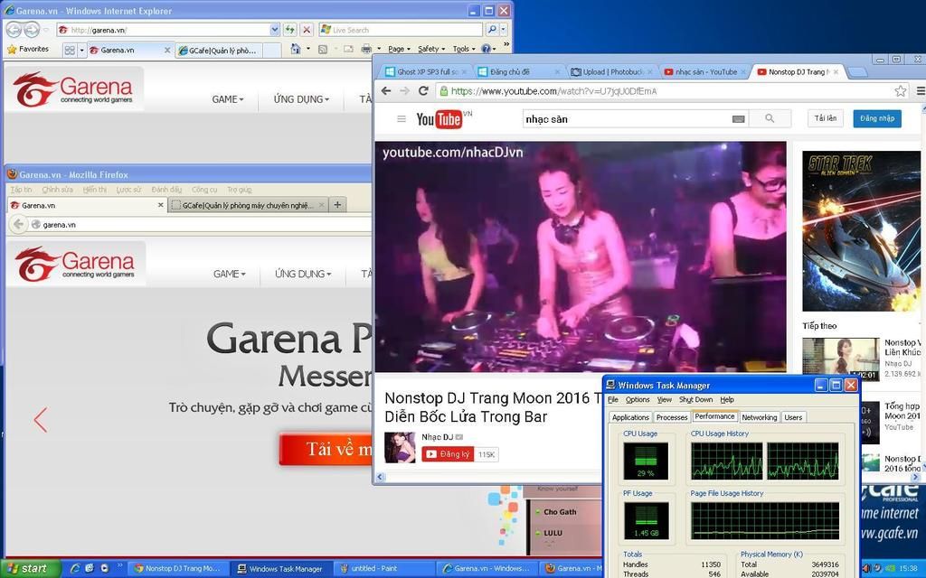
Task: Refresh the page in Internet Explorer
Action: click(x=289, y=30)
